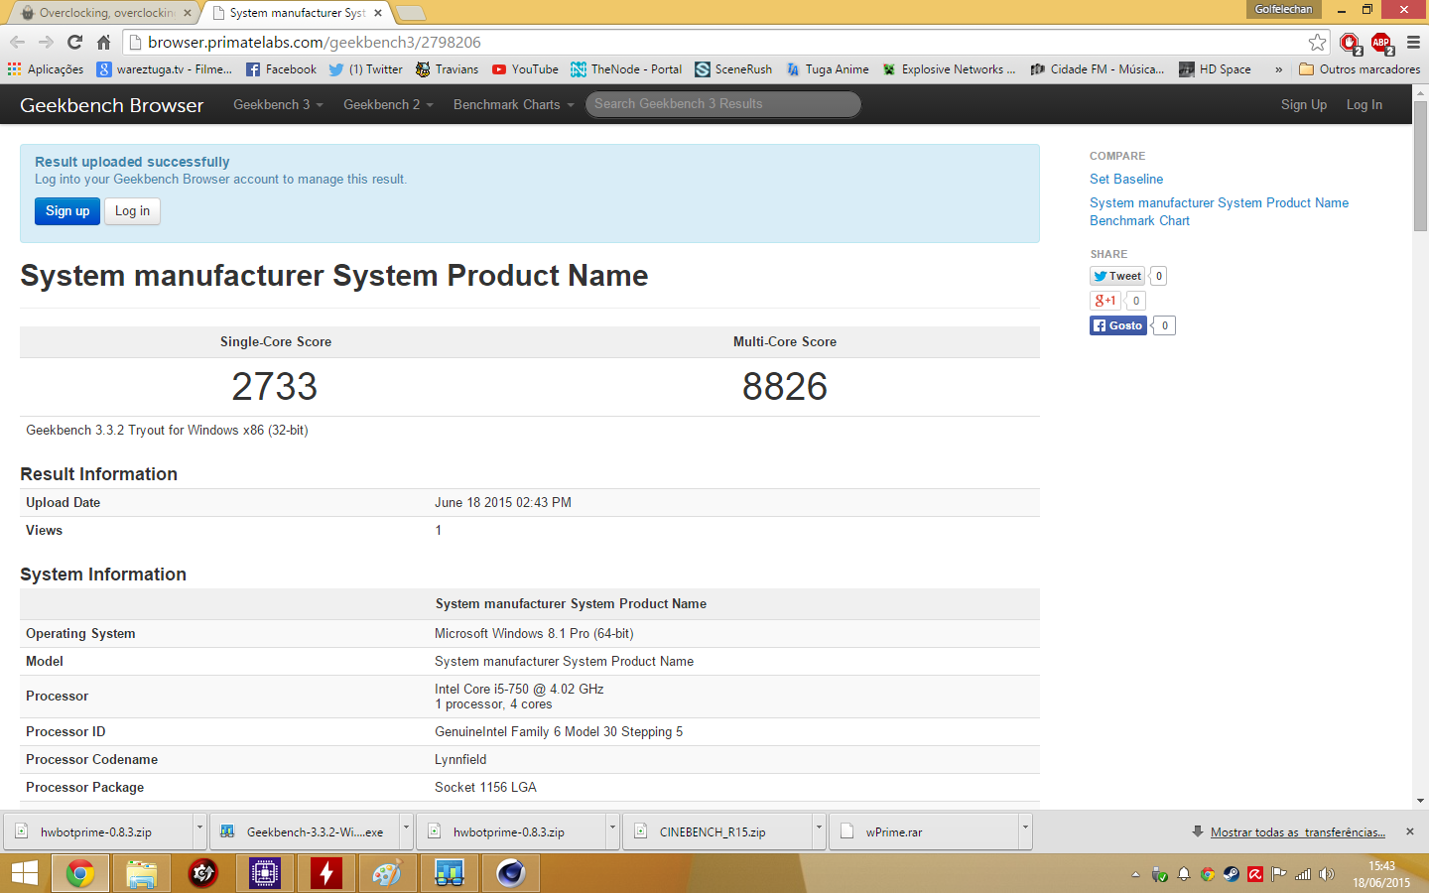Open the wPrime.rar downloaded file
The image size is (1429, 893).
tap(924, 831)
